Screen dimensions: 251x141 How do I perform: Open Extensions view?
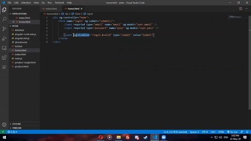(4, 58)
